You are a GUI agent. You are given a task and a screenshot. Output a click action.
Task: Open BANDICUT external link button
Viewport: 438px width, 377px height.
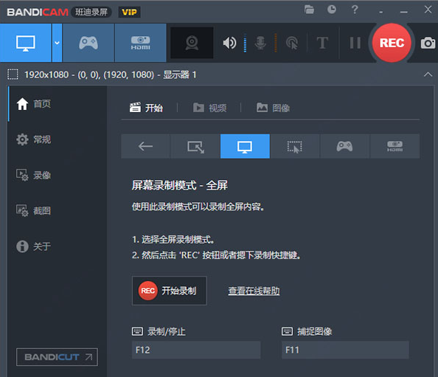pyautogui.click(x=57, y=357)
